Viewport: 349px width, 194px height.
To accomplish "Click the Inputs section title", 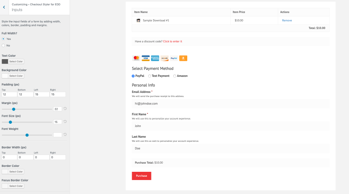I will (17, 10).
